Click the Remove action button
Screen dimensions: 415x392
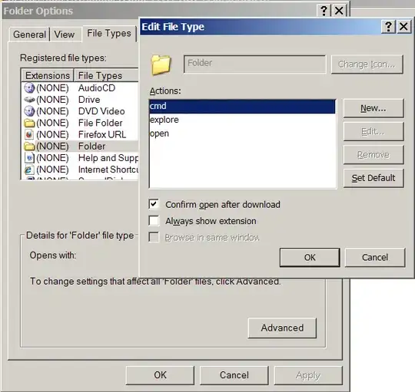pyautogui.click(x=373, y=154)
